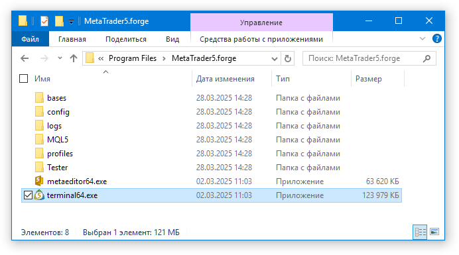Switch to the Вид tab
Screen dimensions: 459x255
click(x=172, y=39)
